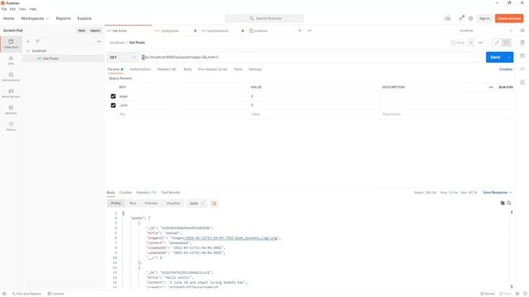Open the settings gear icon in header
The width and height of the screenshot is (529, 297).
[x=470, y=18]
